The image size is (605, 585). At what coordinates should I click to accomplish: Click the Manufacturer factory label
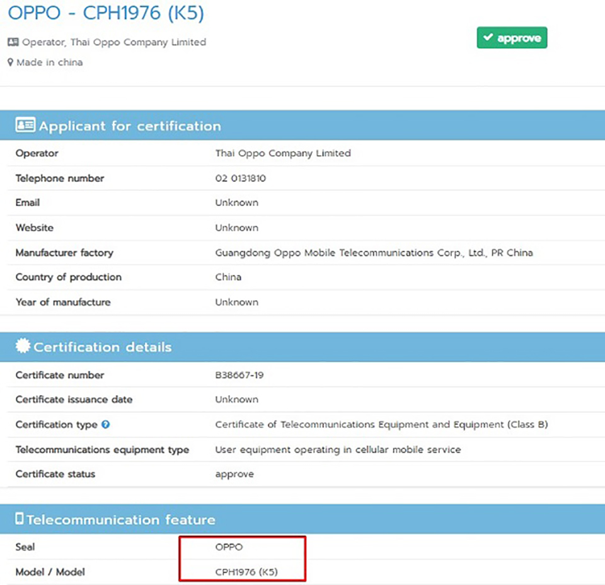click(x=64, y=253)
